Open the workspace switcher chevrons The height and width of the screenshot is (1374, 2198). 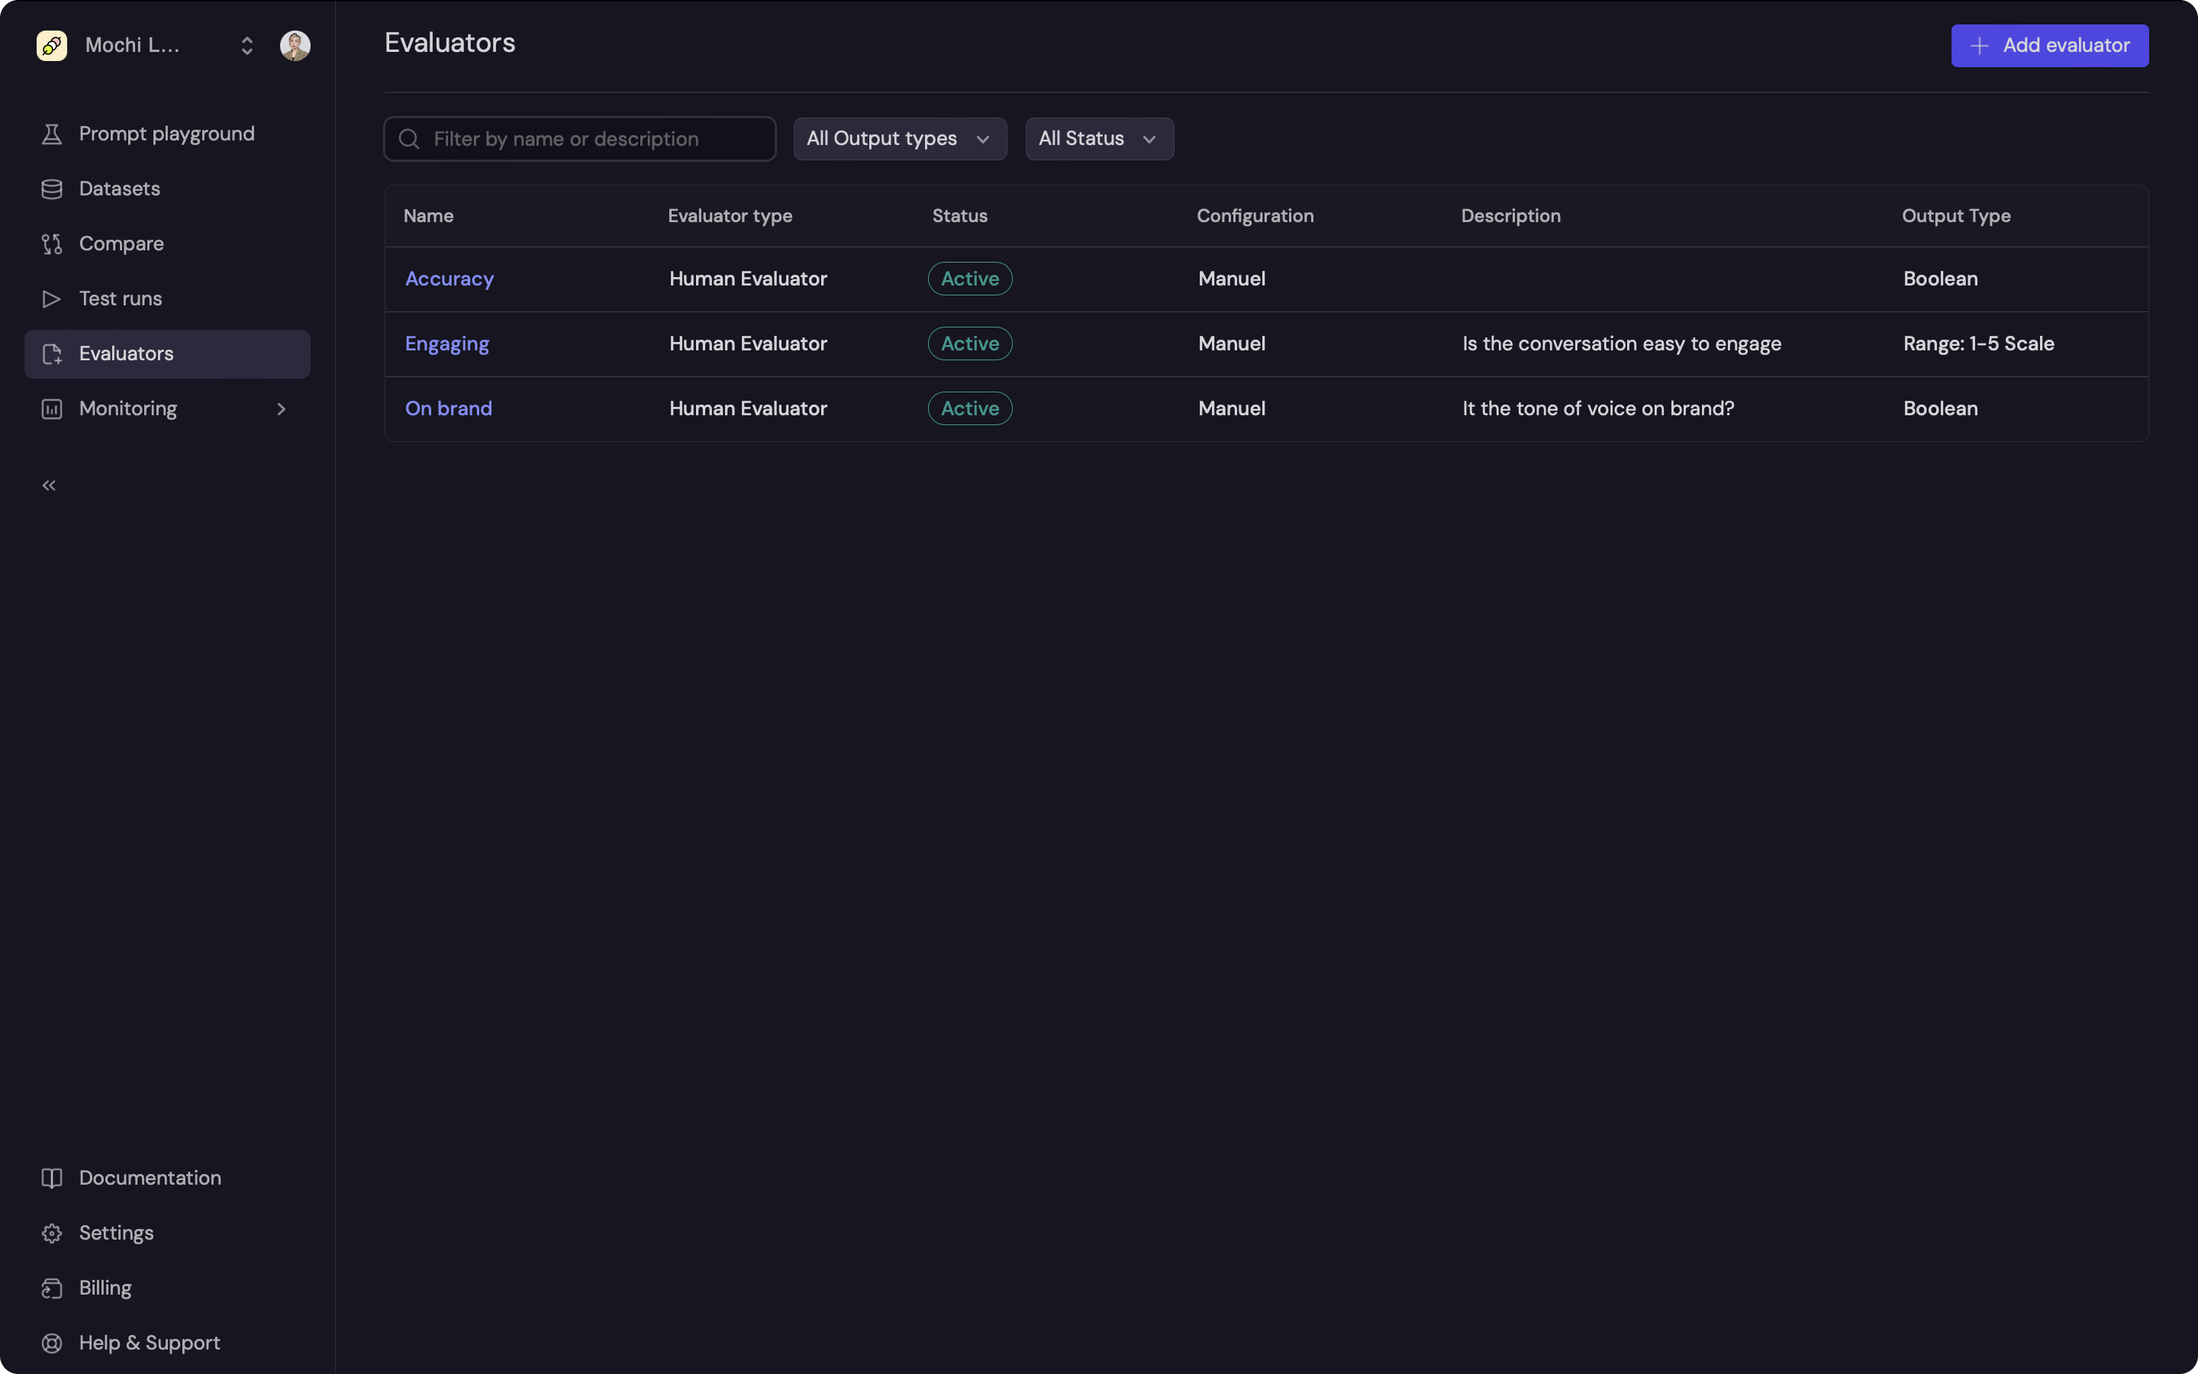click(x=247, y=46)
